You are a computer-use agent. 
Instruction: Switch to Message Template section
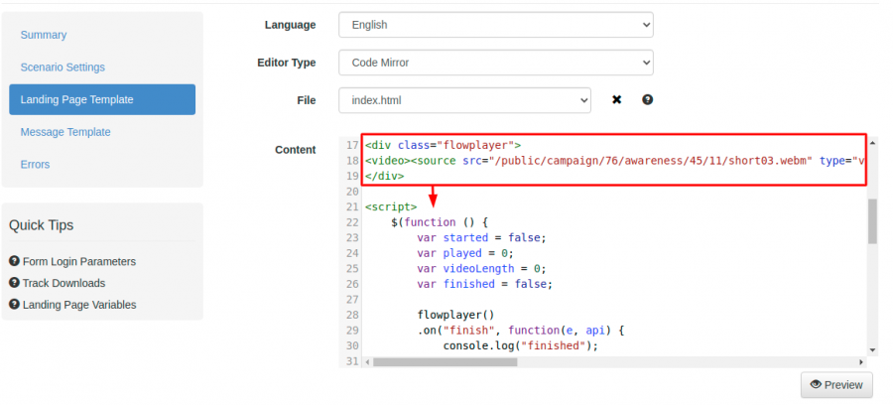pyautogui.click(x=65, y=132)
